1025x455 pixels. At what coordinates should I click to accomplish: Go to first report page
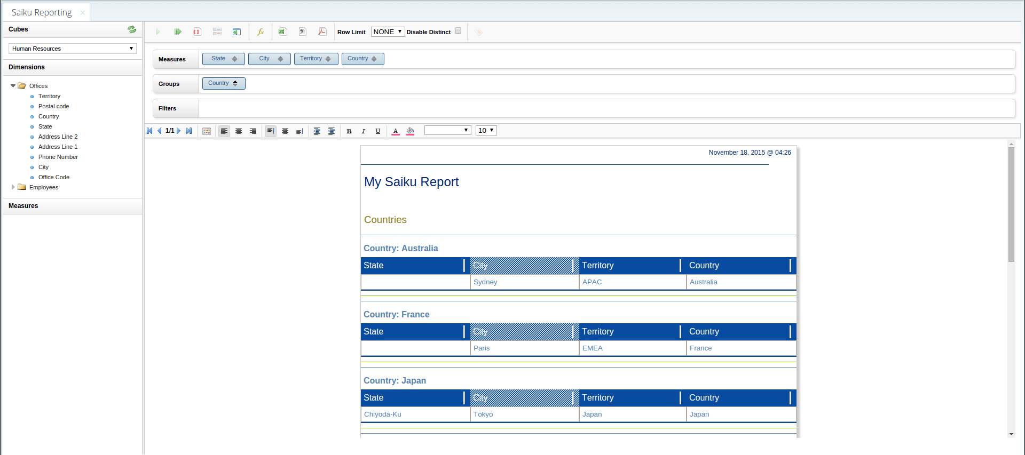coord(149,131)
